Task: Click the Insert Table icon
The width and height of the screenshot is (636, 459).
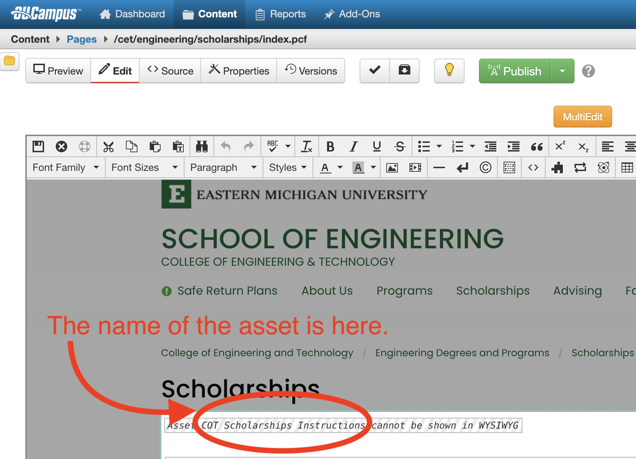Action: 627,168
